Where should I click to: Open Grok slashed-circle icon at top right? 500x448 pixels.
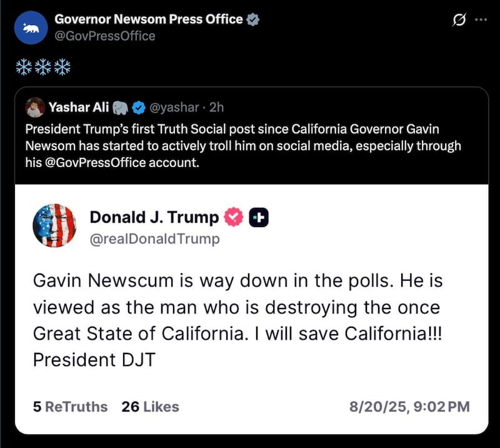coord(458,20)
